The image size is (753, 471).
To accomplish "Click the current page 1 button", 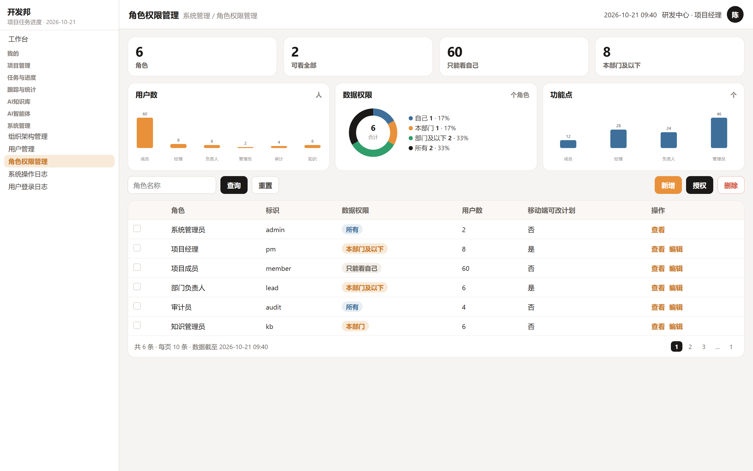I will 676,347.
